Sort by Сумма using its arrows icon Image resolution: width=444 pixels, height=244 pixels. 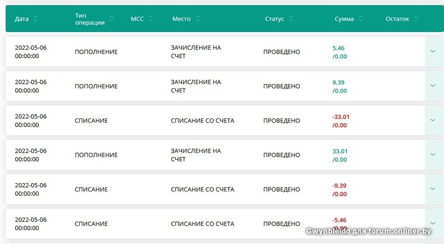[x=361, y=19]
